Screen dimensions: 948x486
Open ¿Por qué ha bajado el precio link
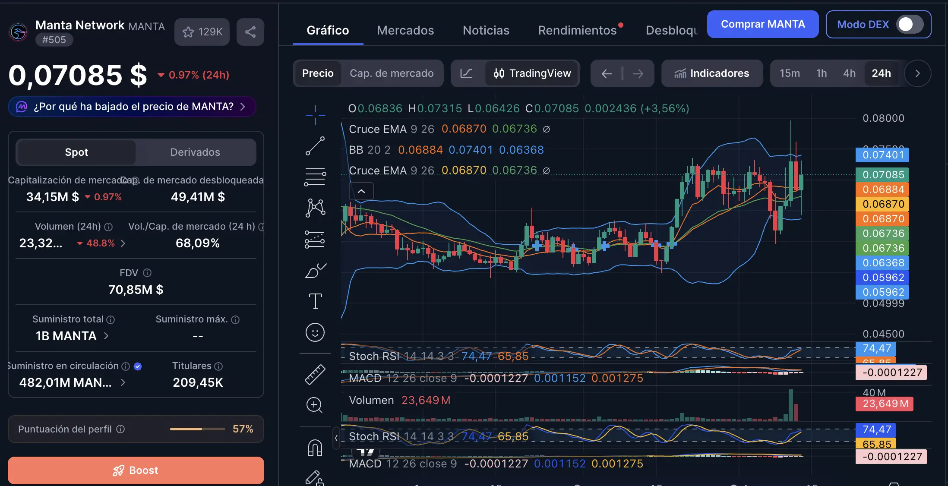(132, 107)
